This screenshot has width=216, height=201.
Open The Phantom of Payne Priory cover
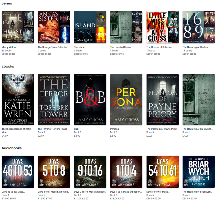(x=162, y=100)
